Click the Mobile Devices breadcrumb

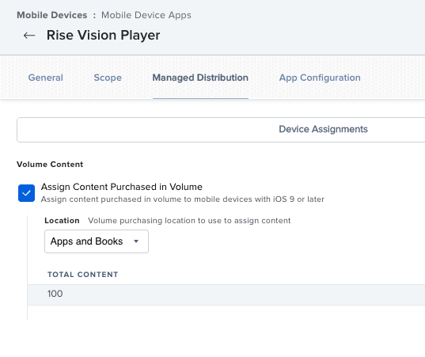coord(52,15)
